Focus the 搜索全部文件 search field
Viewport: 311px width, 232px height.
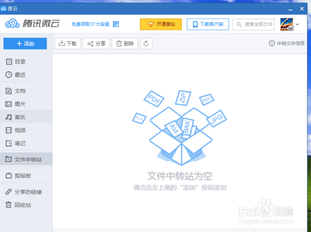254,24
